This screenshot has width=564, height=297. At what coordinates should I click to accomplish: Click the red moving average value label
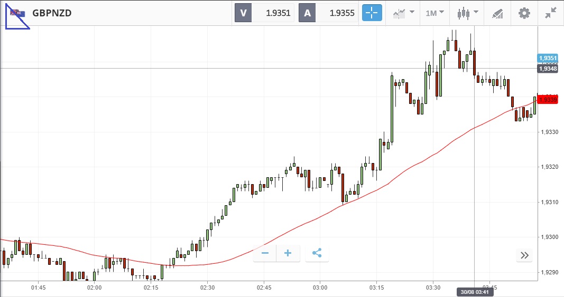[547, 100]
